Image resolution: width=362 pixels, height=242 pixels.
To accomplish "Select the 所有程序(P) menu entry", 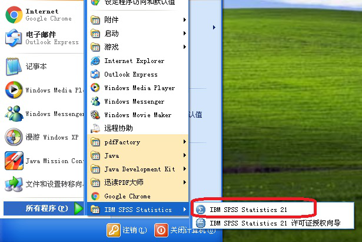I will (x=44, y=208).
